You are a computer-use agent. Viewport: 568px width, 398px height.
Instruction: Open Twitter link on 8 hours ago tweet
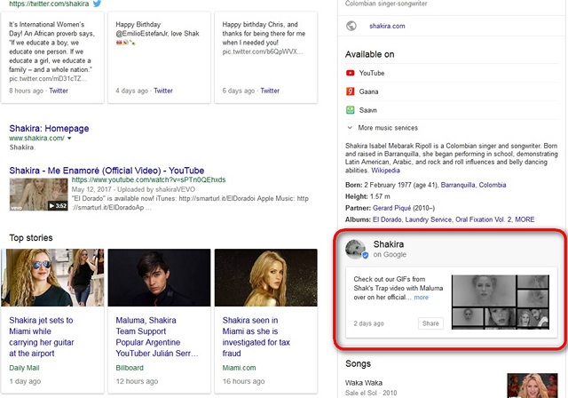59,91
